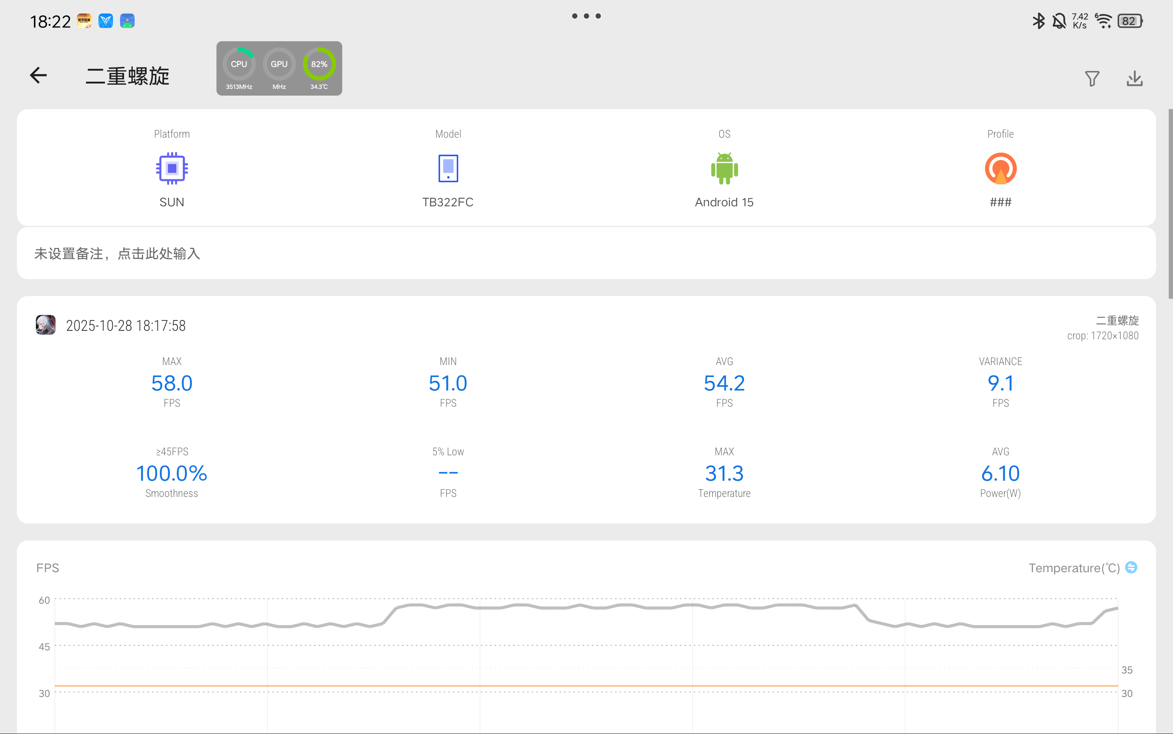
Task: Tap the VARIANCE 9.1 value
Action: click(1001, 383)
